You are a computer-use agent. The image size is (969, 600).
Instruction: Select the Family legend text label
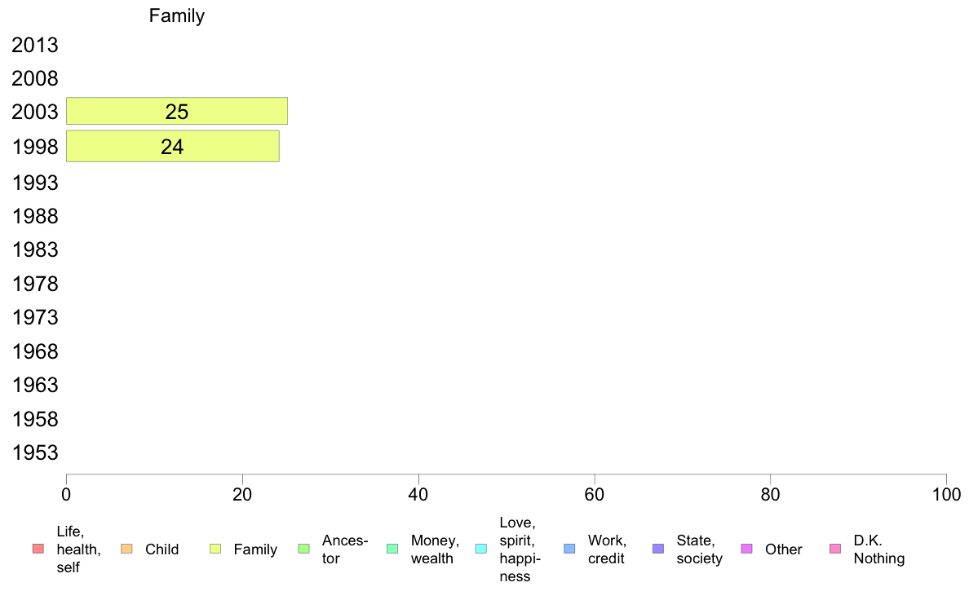click(x=255, y=549)
